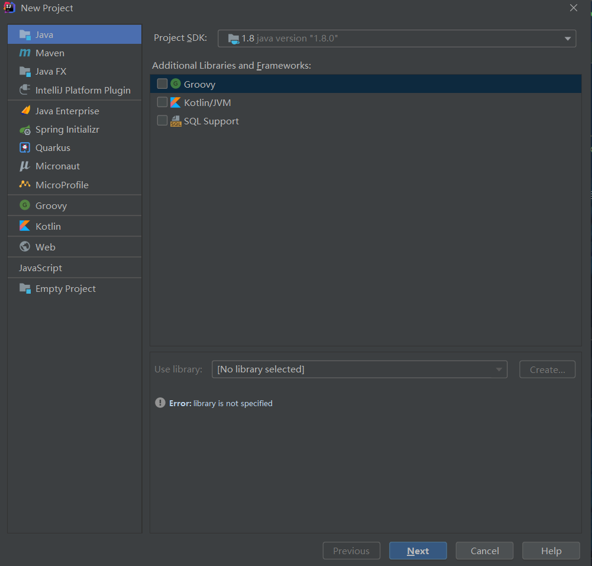Select the Quarkus generator
Viewport: 592px width, 566px height.
pos(75,148)
